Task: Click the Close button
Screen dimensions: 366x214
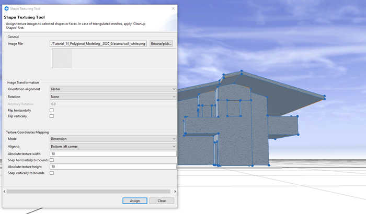Action: 162,201
